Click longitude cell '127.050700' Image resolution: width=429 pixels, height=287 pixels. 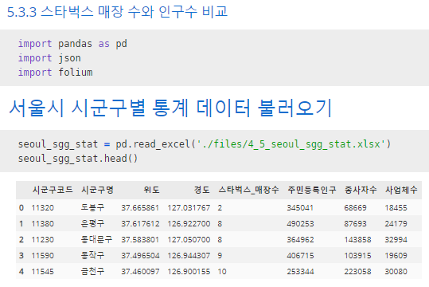[x=189, y=240]
